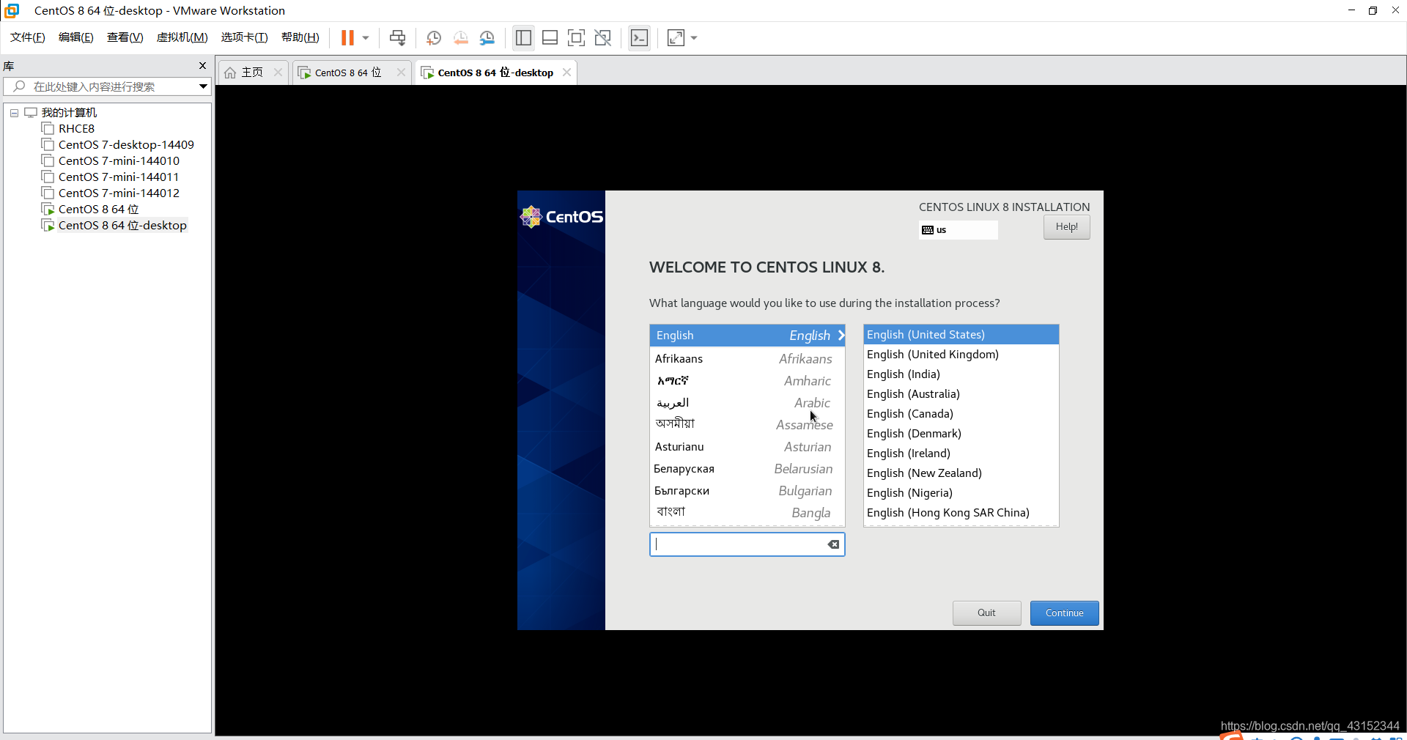Pause the virtual machine via toolbar icon
This screenshot has width=1407, height=740.
(x=347, y=37)
